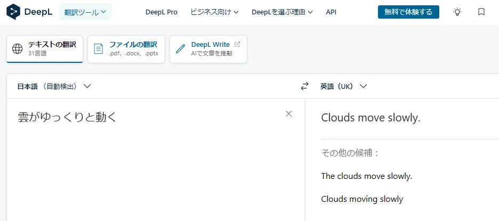Choose alternative Clouds moving slowly
The image size is (499, 221).
point(362,199)
